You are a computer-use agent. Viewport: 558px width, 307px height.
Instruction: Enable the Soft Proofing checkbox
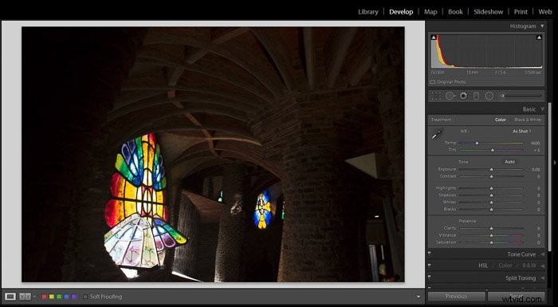(x=85, y=297)
